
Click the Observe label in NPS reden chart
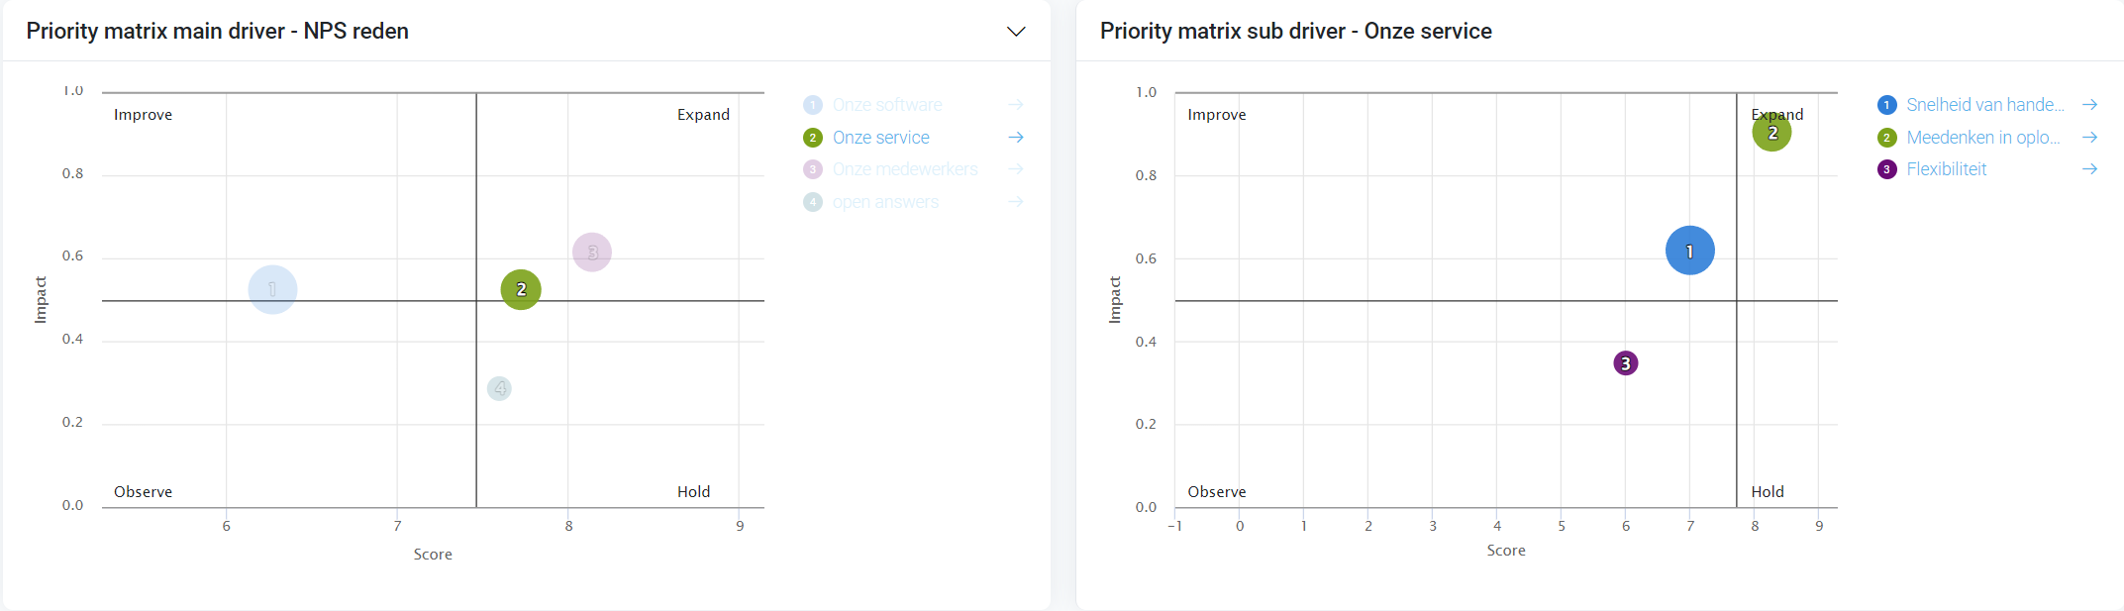[x=143, y=492]
